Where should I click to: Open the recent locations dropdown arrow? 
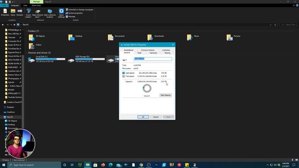point(11,25)
